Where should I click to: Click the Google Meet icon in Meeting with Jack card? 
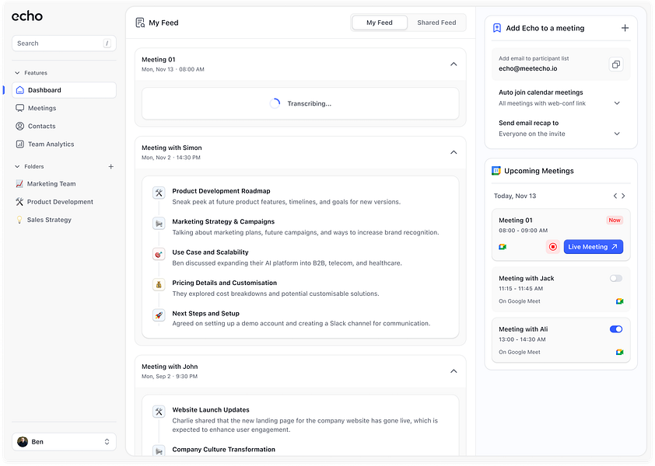click(x=619, y=301)
